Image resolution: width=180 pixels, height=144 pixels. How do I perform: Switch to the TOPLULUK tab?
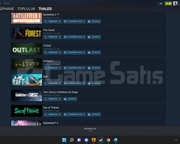pos(26,9)
